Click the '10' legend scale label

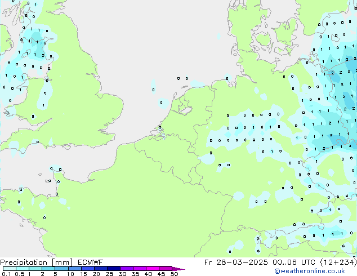(70, 274)
